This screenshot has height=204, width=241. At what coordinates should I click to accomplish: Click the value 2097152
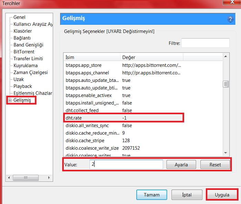pyautogui.click(x=131, y=148)
